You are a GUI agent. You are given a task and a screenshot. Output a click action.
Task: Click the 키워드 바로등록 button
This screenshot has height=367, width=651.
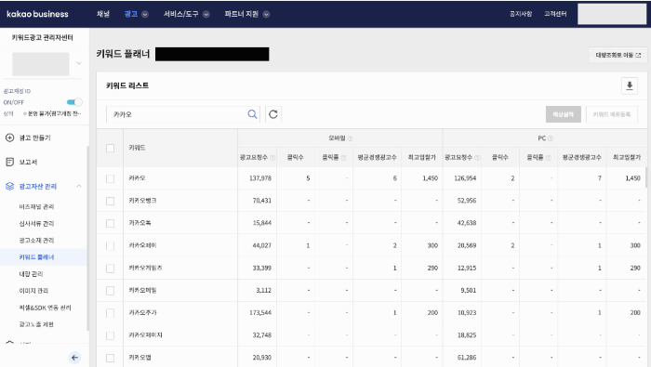point(612,114)
